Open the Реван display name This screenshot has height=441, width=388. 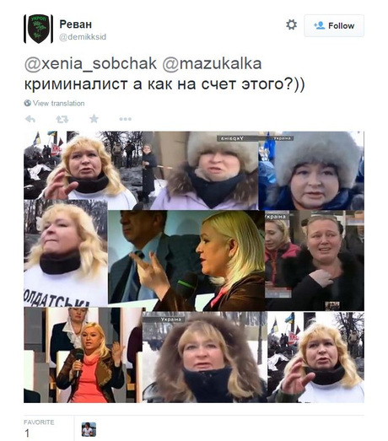[x=75, y=24]
